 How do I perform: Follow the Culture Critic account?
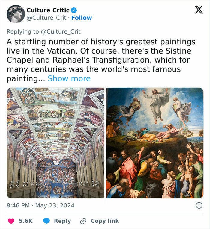[x=82, y=18]
